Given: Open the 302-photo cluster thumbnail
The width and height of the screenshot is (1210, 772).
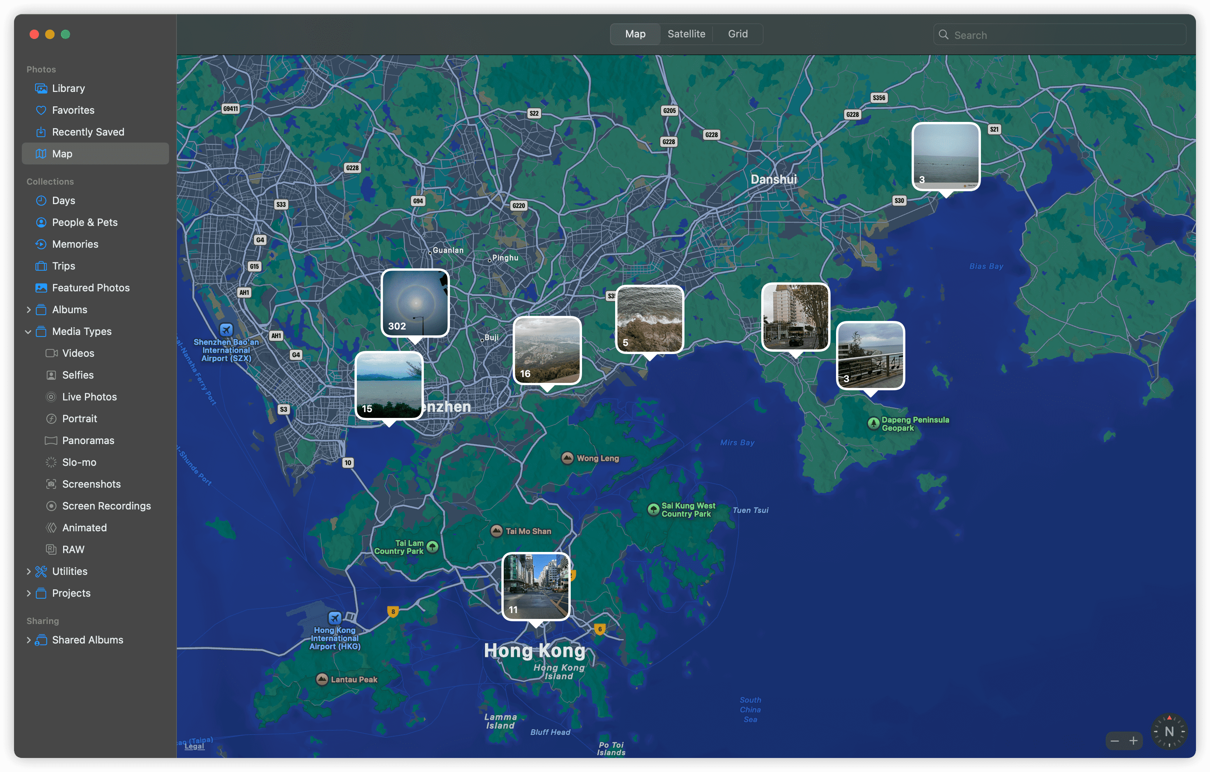Looking at the screenshot, I should click(x=415, y=303).
